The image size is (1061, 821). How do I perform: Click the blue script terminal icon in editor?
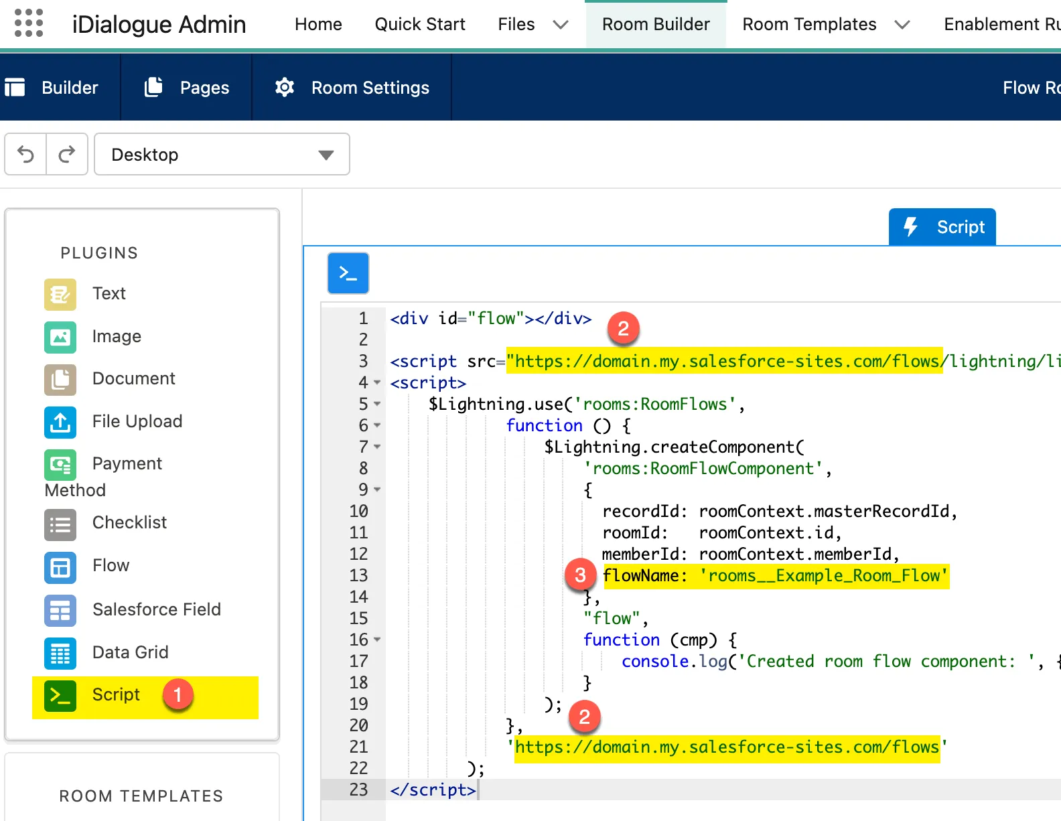tap(348, 273)
